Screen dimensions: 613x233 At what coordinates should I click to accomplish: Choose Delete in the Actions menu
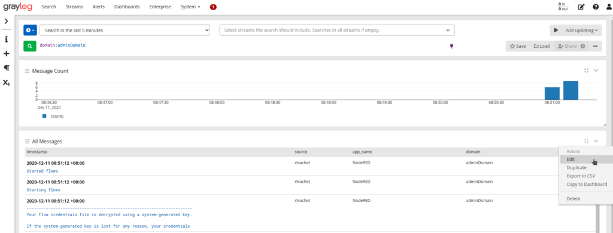[585, 199]
